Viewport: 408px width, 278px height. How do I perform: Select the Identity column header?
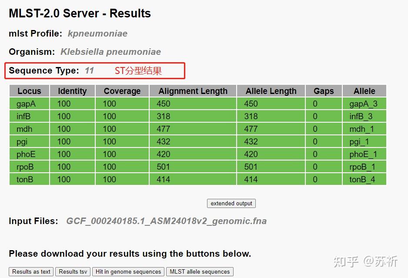(72, 91)
